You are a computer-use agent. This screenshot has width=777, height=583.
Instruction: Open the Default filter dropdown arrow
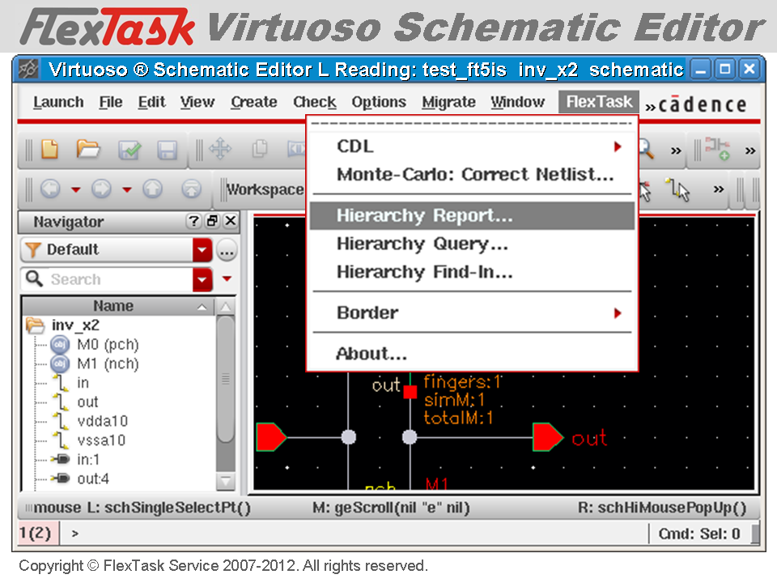(x=202, y=249)
